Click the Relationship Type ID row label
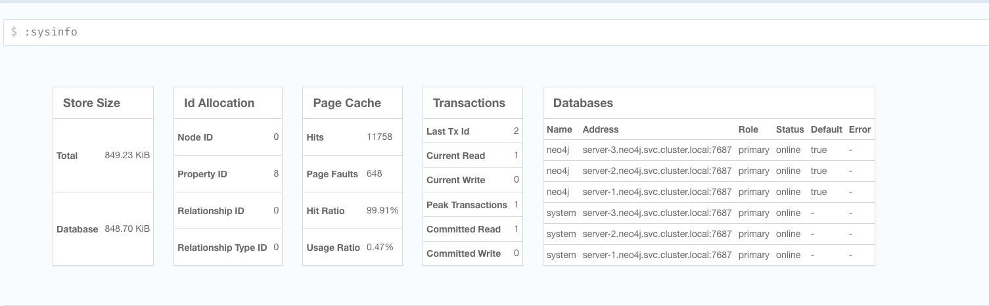Screen dimensions: 989x306 pos(222,248)
